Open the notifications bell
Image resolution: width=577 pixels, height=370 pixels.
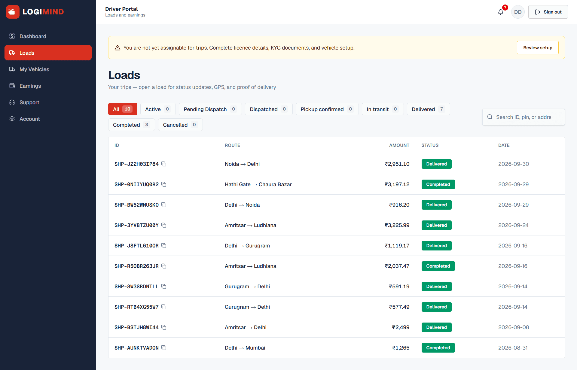coord(501,12)
